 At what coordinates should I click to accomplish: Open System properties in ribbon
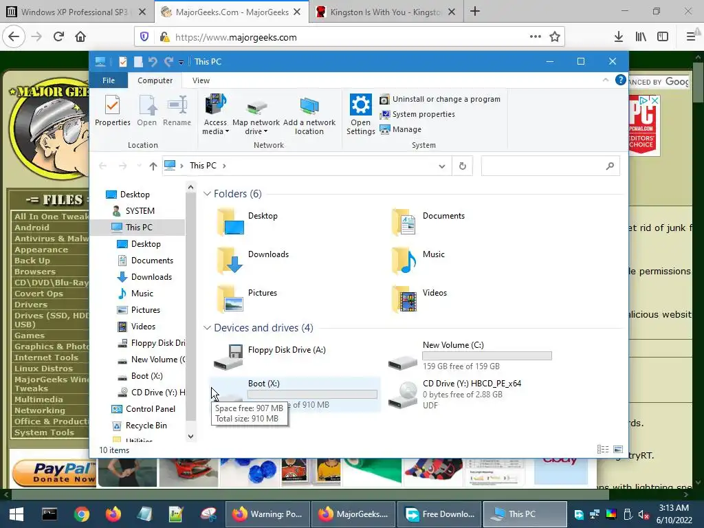point(417,115)
